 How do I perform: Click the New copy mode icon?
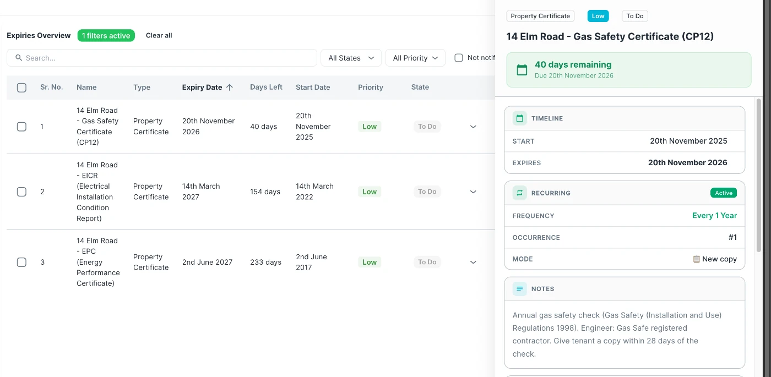point(697,259)
